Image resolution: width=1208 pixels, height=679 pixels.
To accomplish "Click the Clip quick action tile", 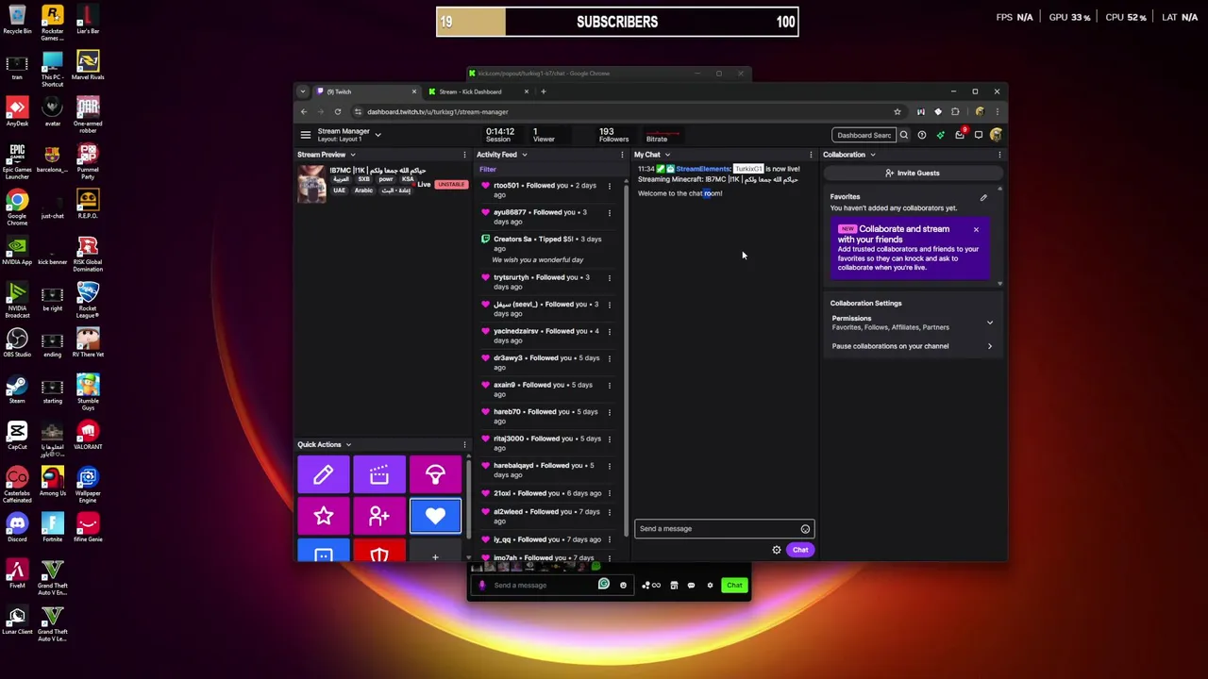I will 379,475.
